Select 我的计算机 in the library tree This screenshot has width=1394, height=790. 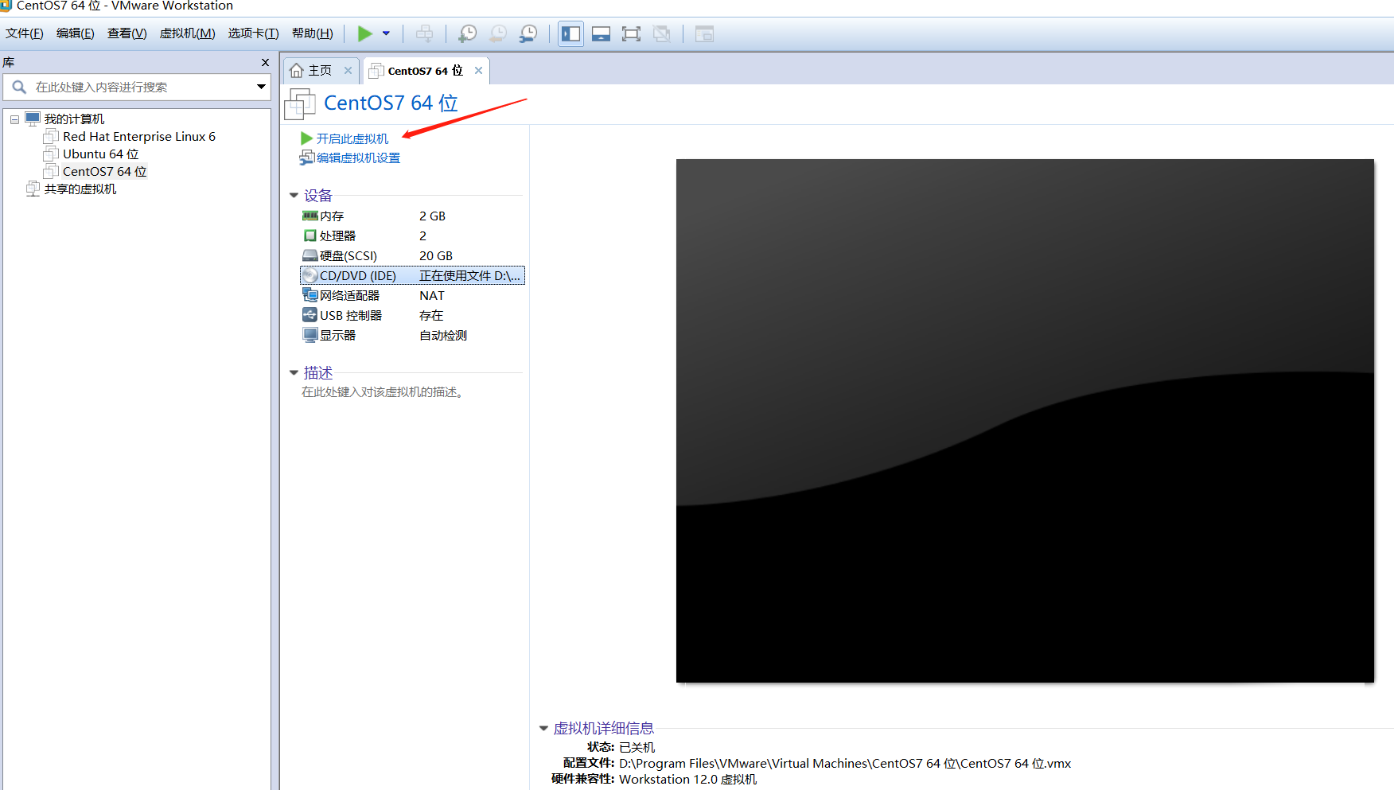point(74,119)
